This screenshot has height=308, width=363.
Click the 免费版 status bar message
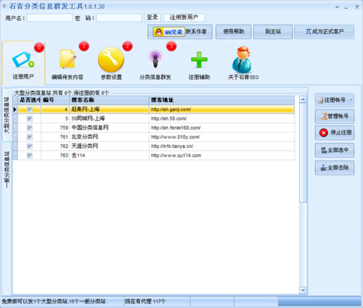pos(54,301)
